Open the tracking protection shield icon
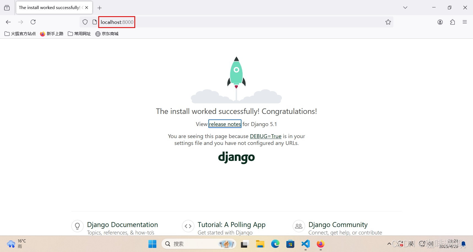 tap(85, 22)
